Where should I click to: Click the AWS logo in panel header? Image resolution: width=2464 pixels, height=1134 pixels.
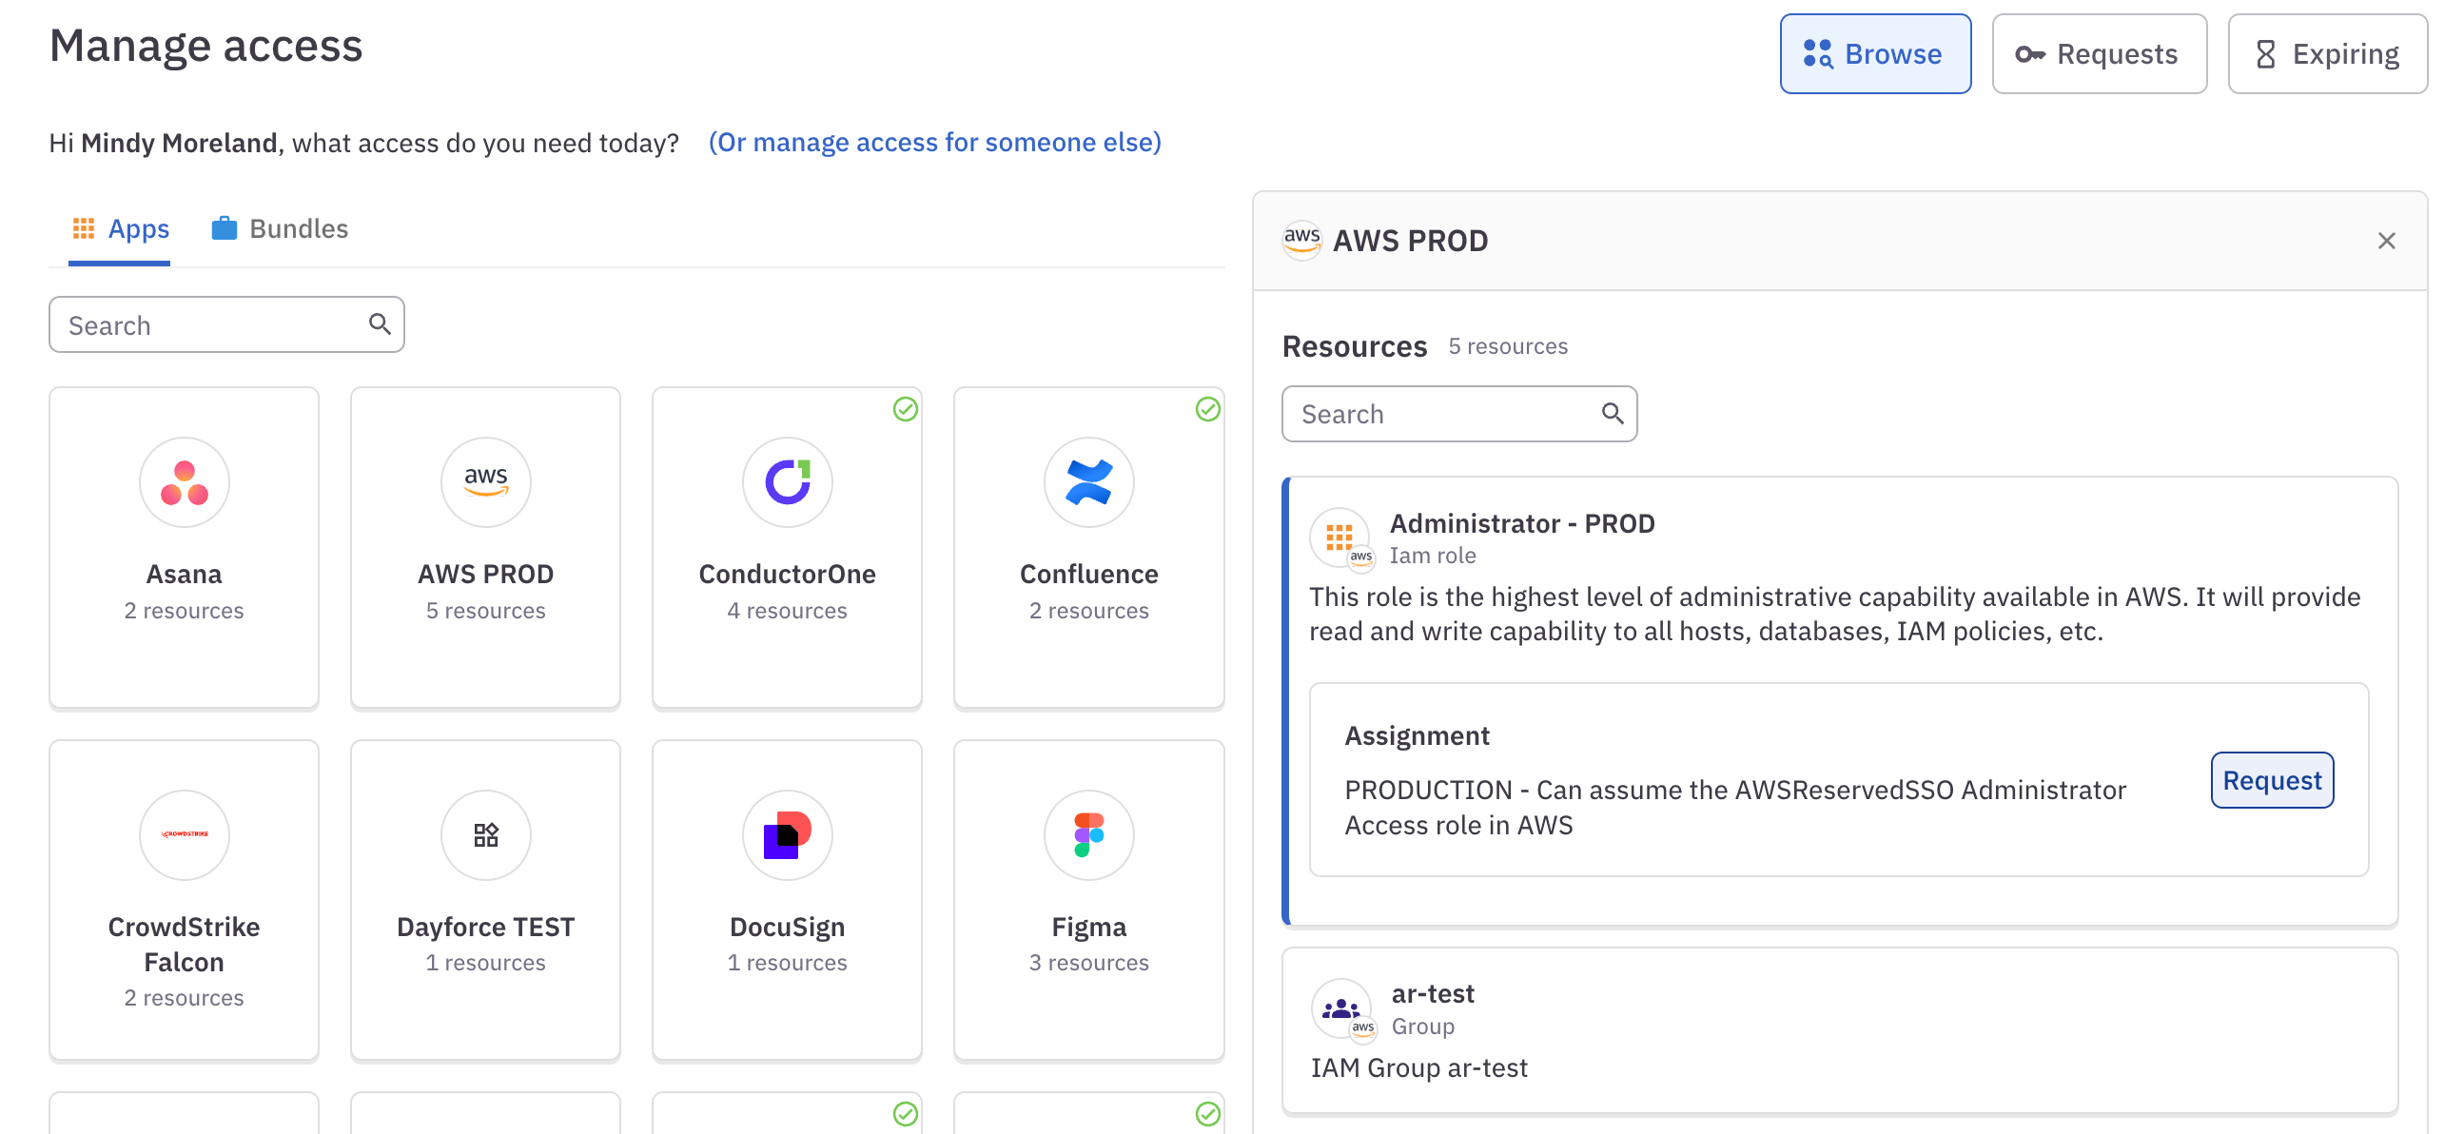(x=1301, y=240)
